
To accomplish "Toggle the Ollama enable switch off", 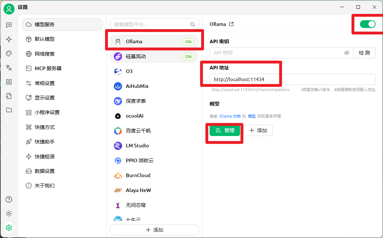I will [x=368, y=24].
